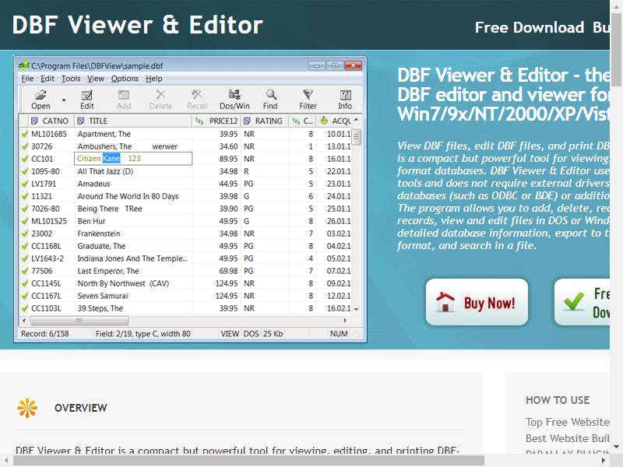Click the 'Record: 6/158' status bar entry
The image size is (623, 467).
45,334
